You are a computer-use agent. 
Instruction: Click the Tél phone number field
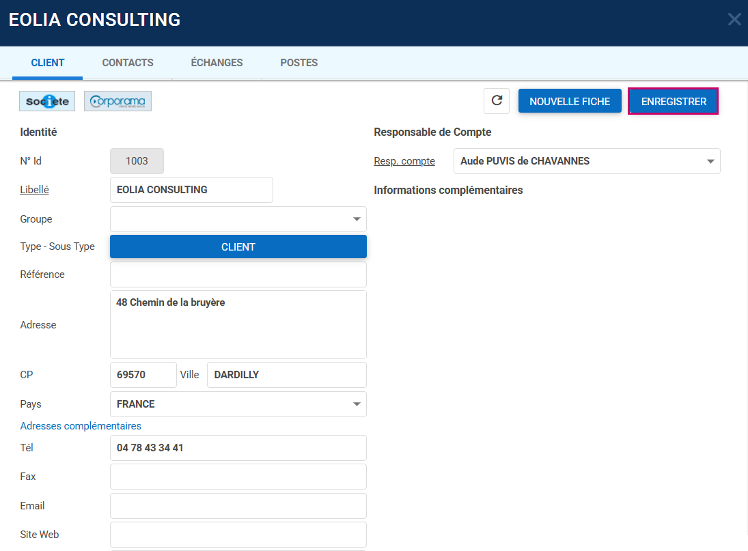point(238,448)
